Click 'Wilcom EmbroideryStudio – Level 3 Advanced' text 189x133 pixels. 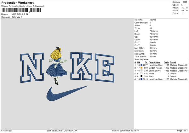(22, 6)
